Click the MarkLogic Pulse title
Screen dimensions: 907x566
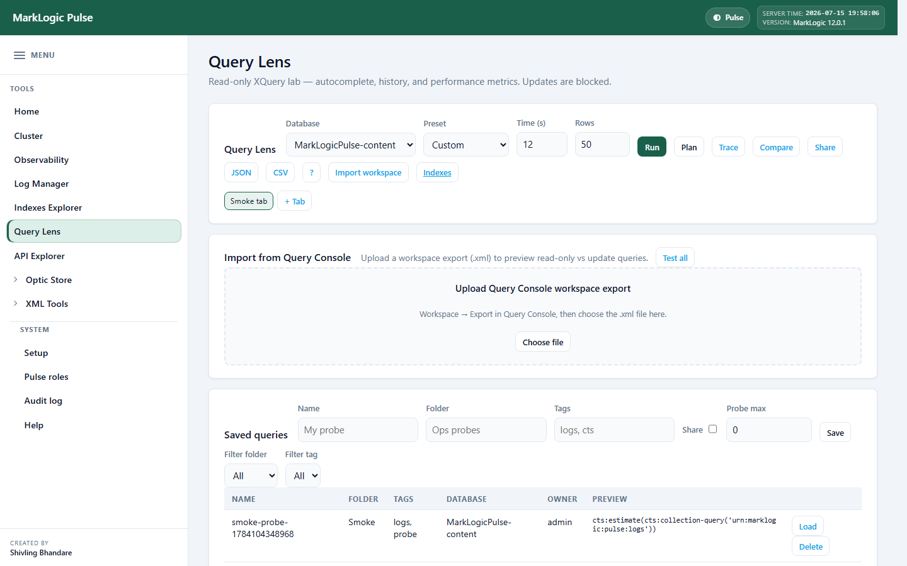click(x=53, y=18)
